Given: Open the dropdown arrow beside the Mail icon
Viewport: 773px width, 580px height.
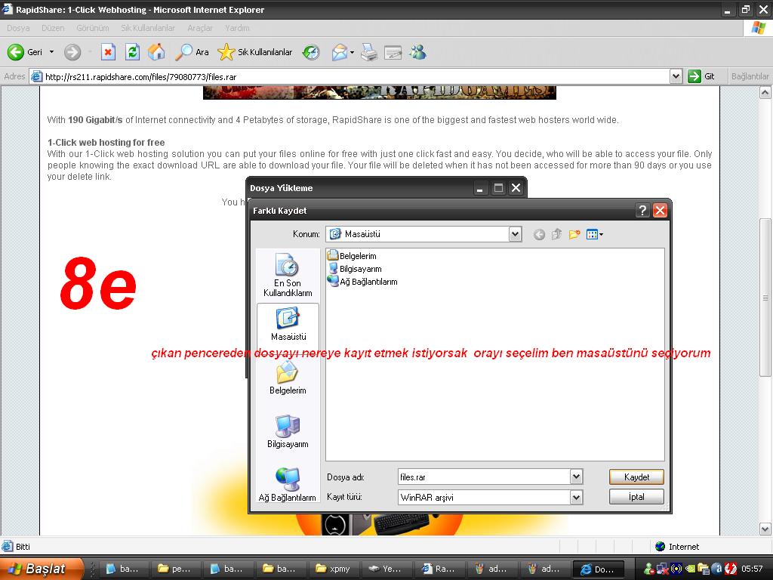Looking at the screenshot, I should point(352,52).
